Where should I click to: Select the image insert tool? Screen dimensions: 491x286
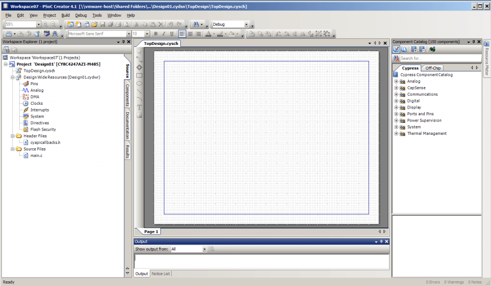point(140,116)
